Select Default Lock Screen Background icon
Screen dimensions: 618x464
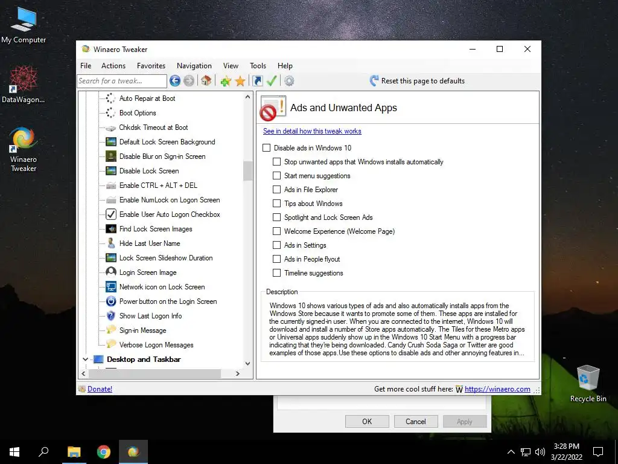[x=111, y=141]
